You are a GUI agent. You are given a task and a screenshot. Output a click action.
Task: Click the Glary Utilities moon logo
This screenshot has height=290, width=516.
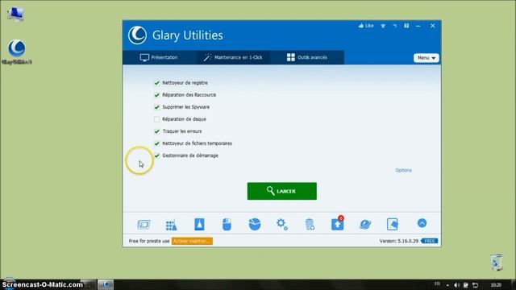coord(137,35)
